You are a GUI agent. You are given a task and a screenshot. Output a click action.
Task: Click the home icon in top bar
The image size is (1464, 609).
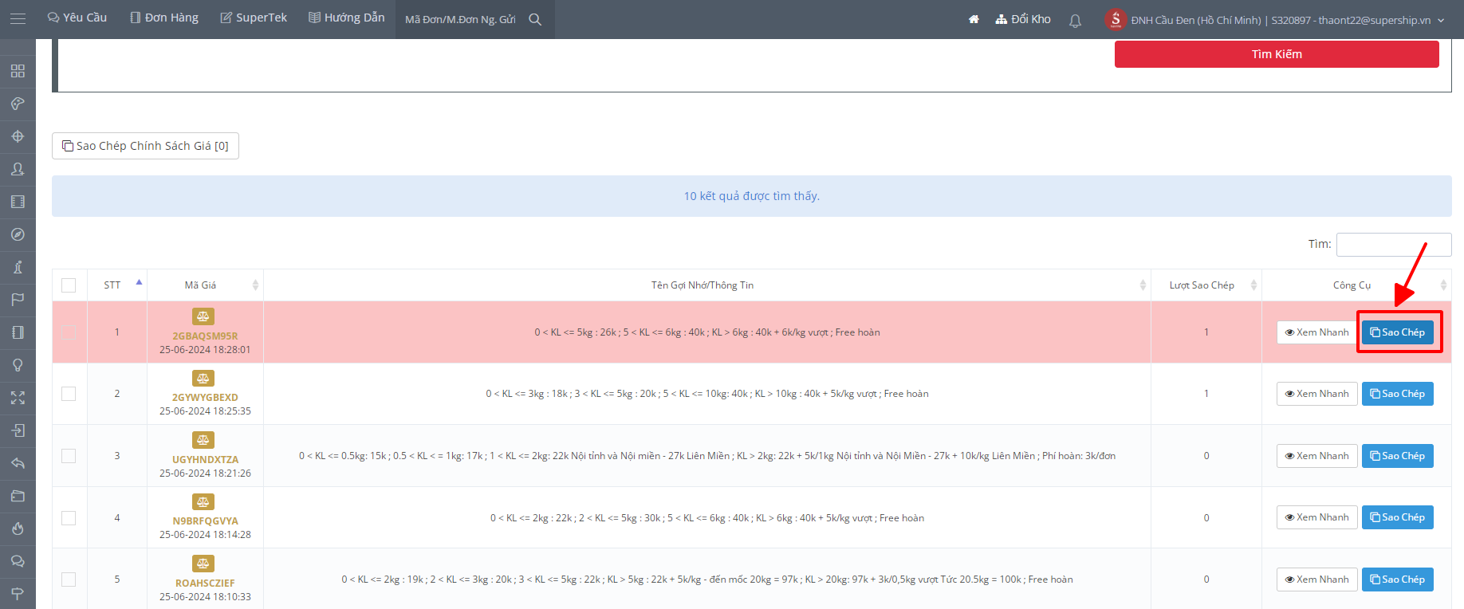[x=974, y=19]
